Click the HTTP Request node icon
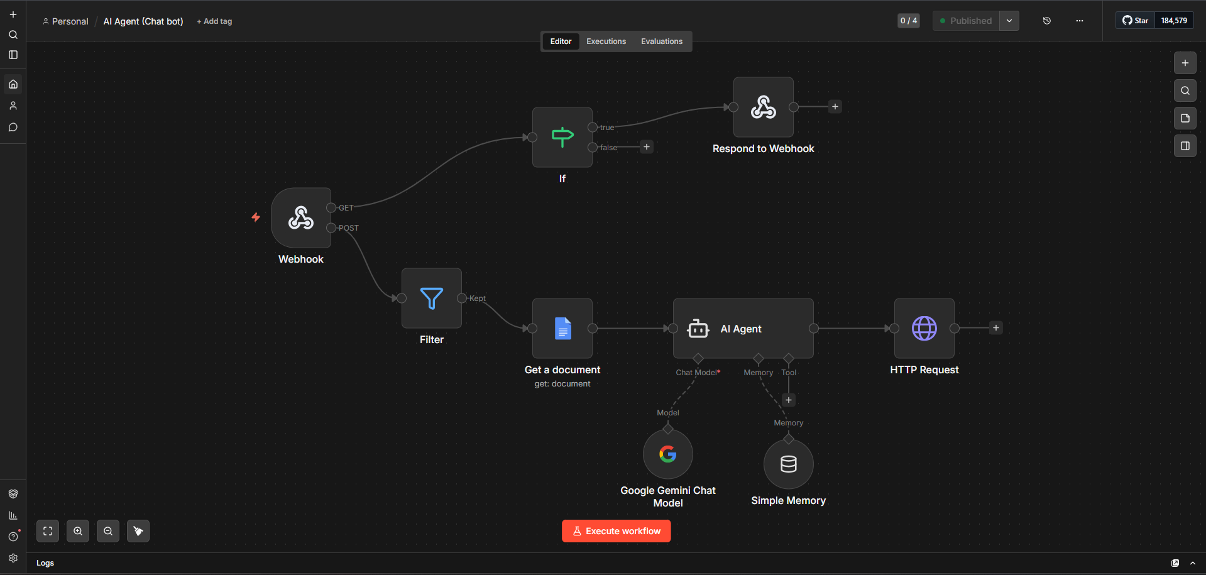The width and height of the screenshot is (1206, 575). 924,328
